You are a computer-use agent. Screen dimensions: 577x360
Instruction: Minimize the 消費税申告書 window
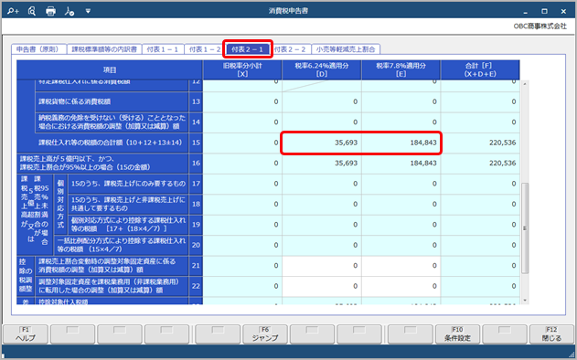click(526, 12)
